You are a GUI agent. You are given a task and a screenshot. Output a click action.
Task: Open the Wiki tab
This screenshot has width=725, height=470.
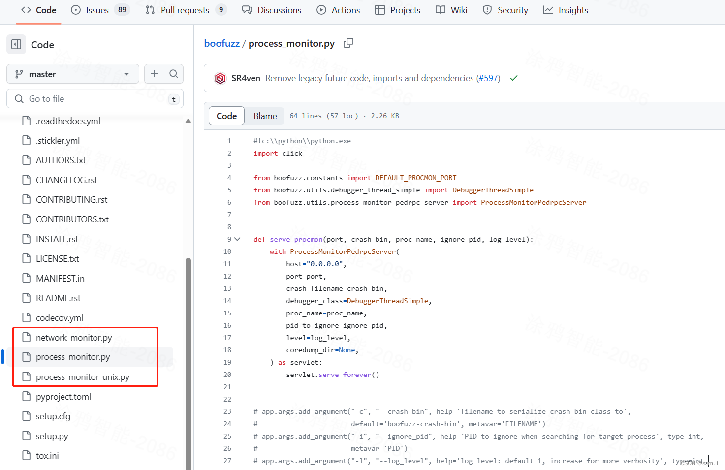click(451, 10)
